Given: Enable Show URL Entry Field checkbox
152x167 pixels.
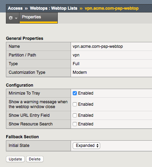Looking at the screenshot, I should coord(75,115).
